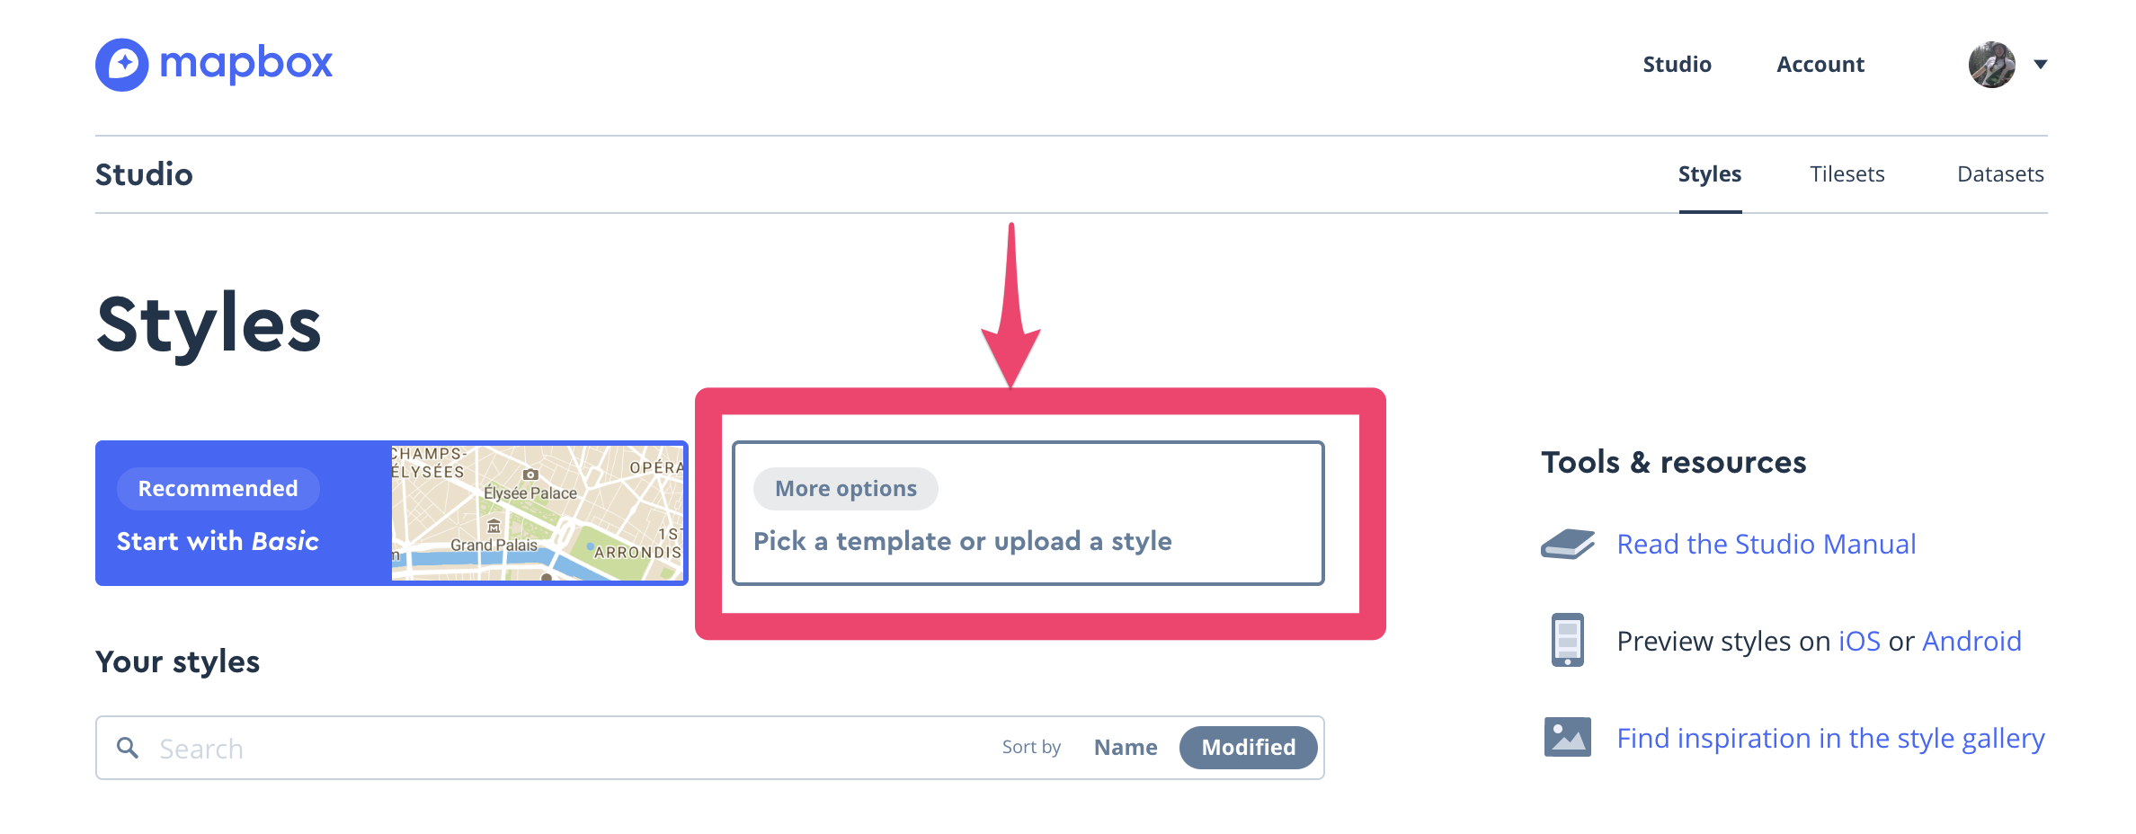2136x834 pixels.
Task: Sort styles by Modified
Action: (1249, 748)
